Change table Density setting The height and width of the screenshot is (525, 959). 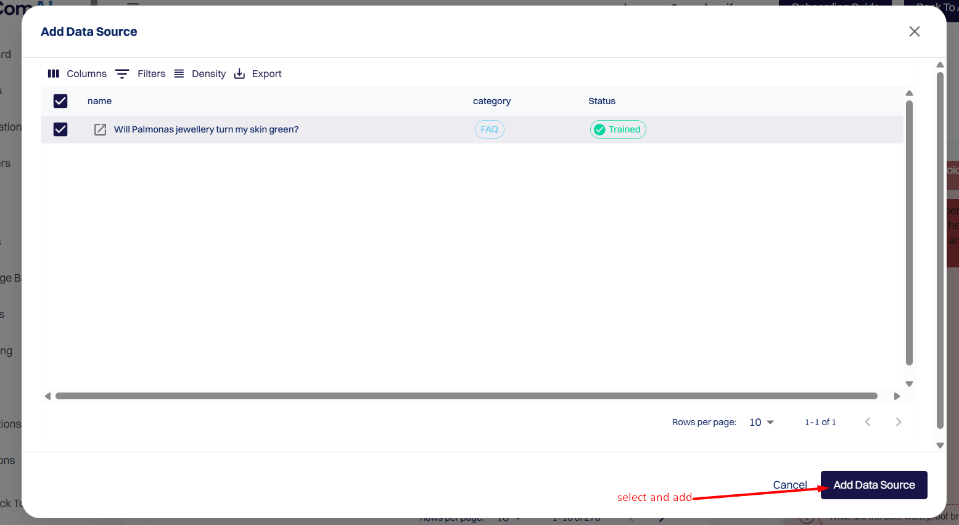[x=200, y=73]
